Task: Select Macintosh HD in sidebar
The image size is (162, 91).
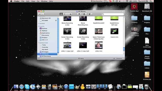Action: [46, 18]
